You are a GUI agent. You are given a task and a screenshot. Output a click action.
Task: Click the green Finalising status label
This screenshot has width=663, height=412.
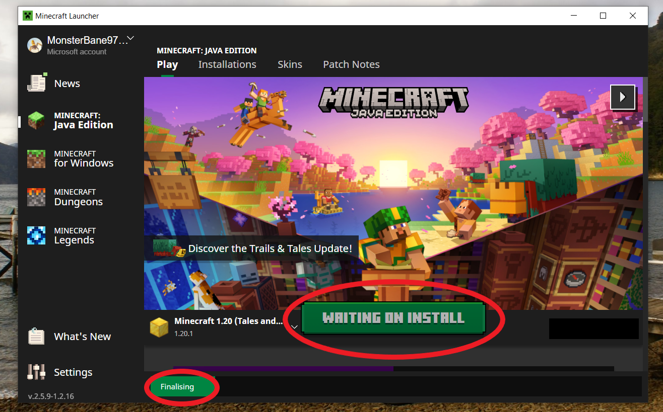pos(177,387)
